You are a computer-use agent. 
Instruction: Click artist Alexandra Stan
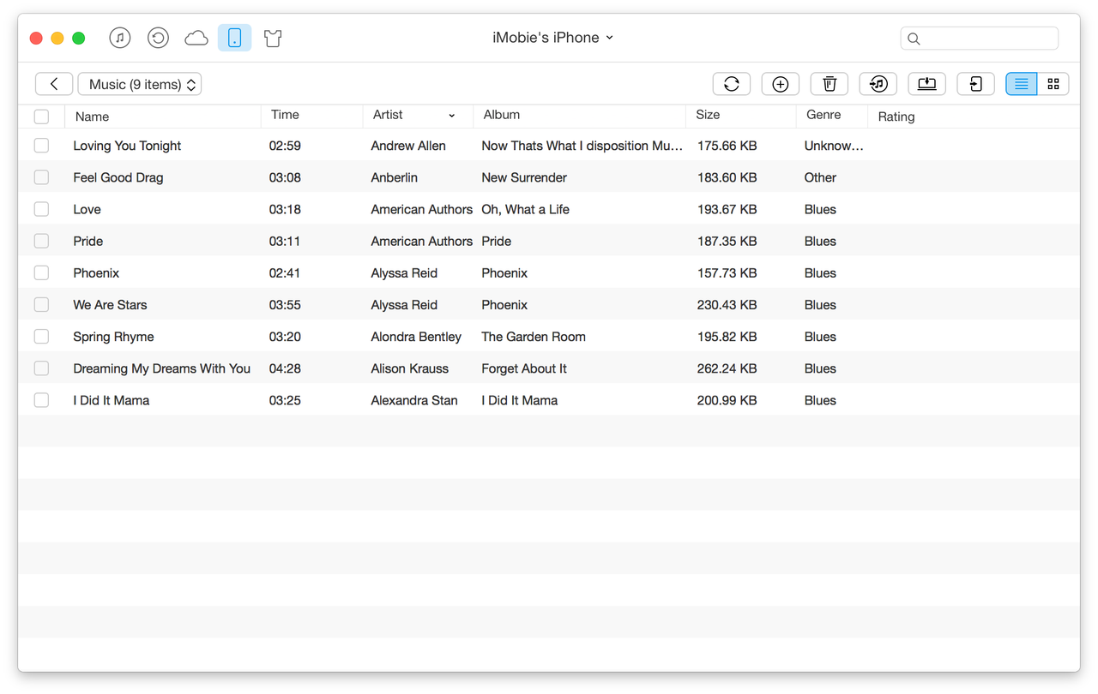(414, 400)
